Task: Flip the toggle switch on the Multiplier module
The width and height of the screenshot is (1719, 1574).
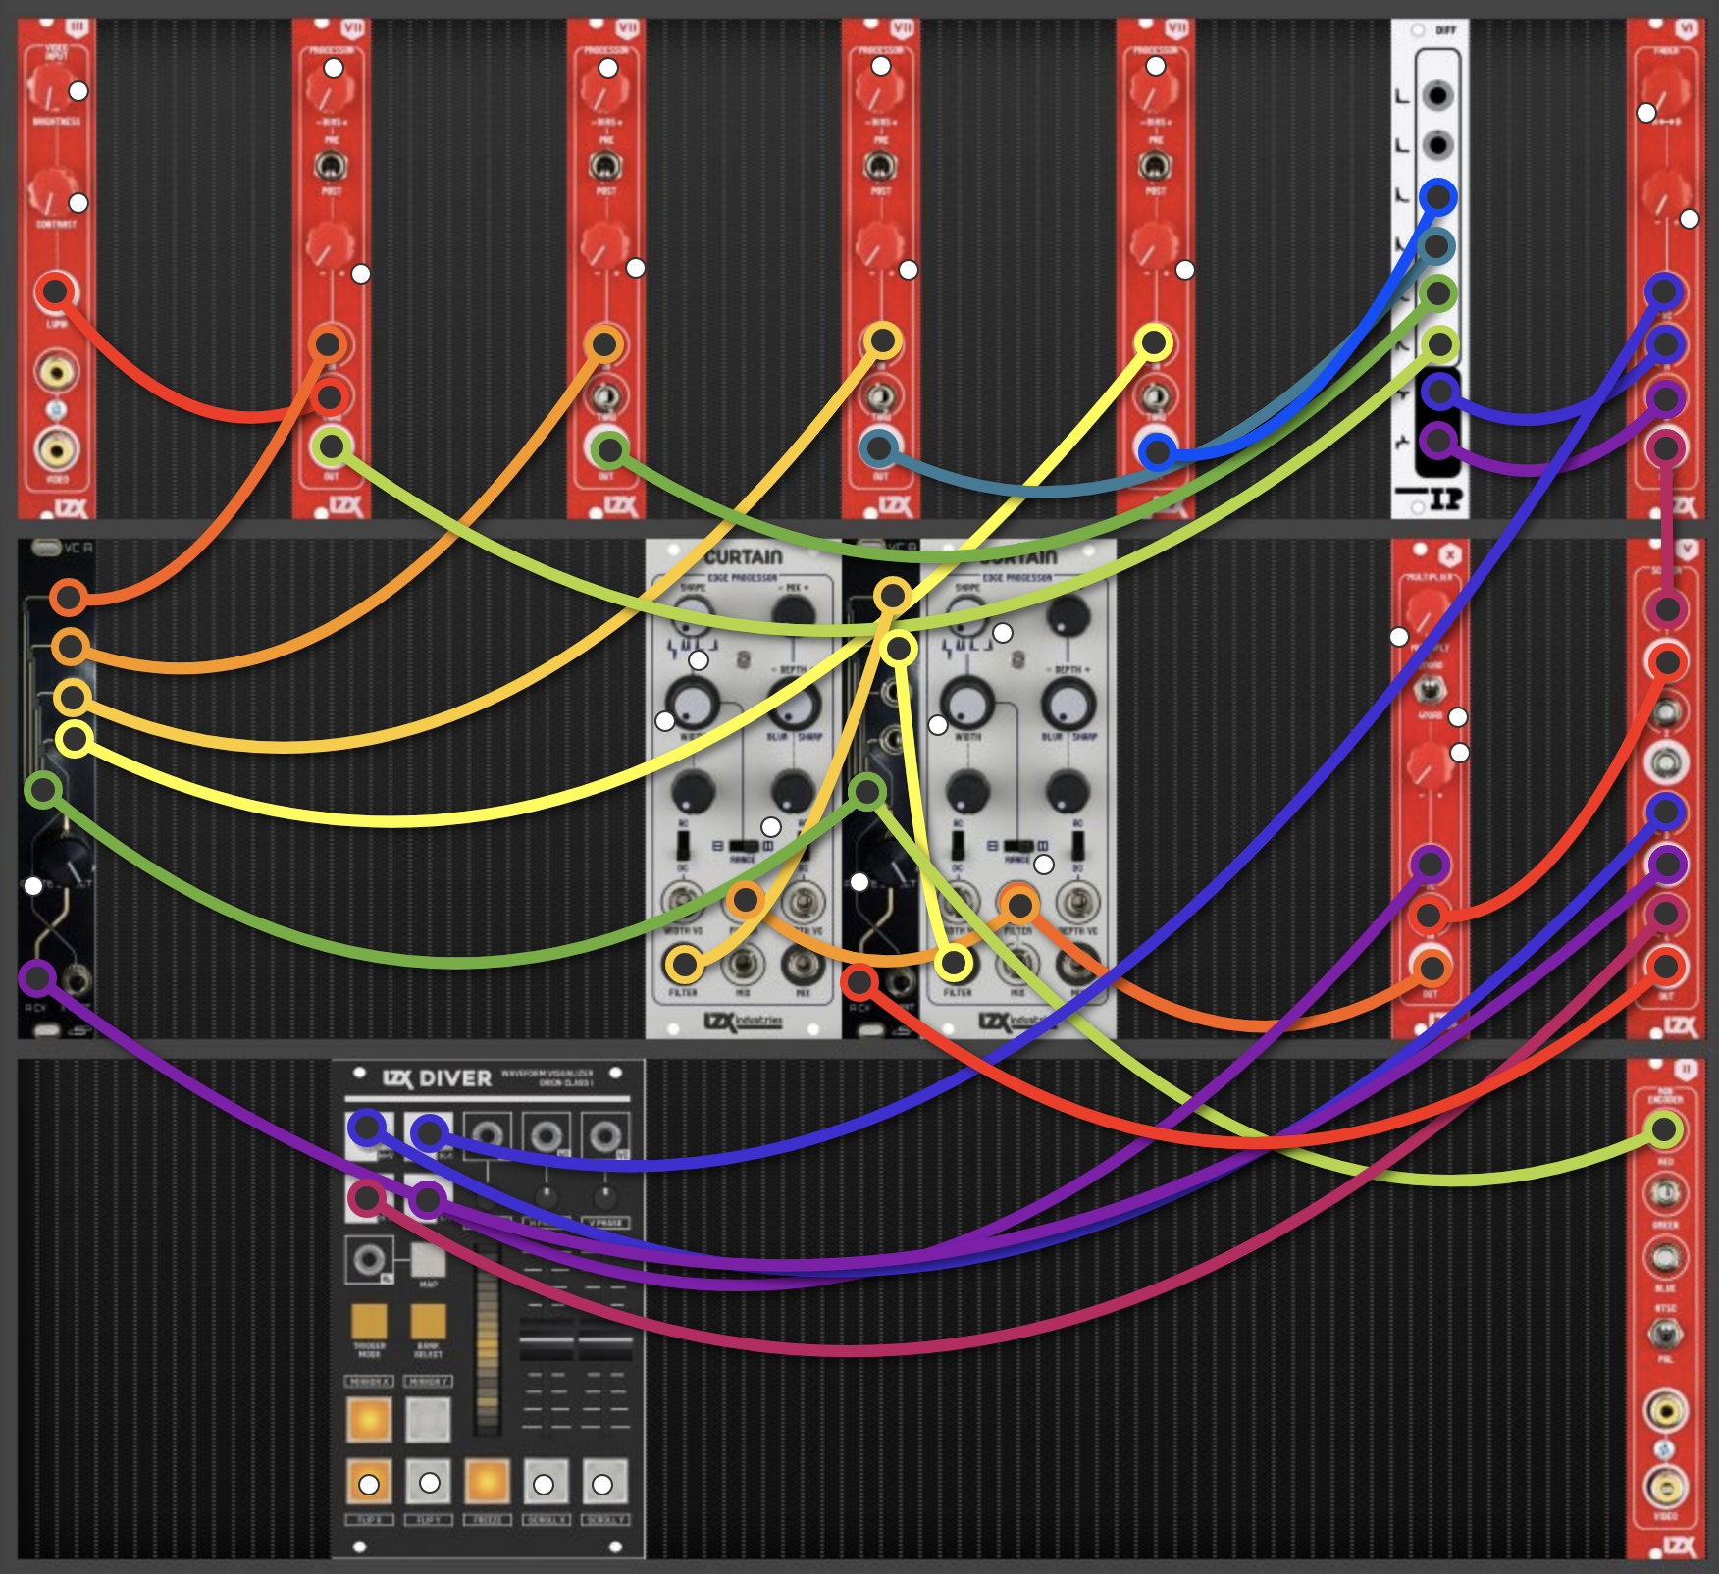Action: (1430, 690)
